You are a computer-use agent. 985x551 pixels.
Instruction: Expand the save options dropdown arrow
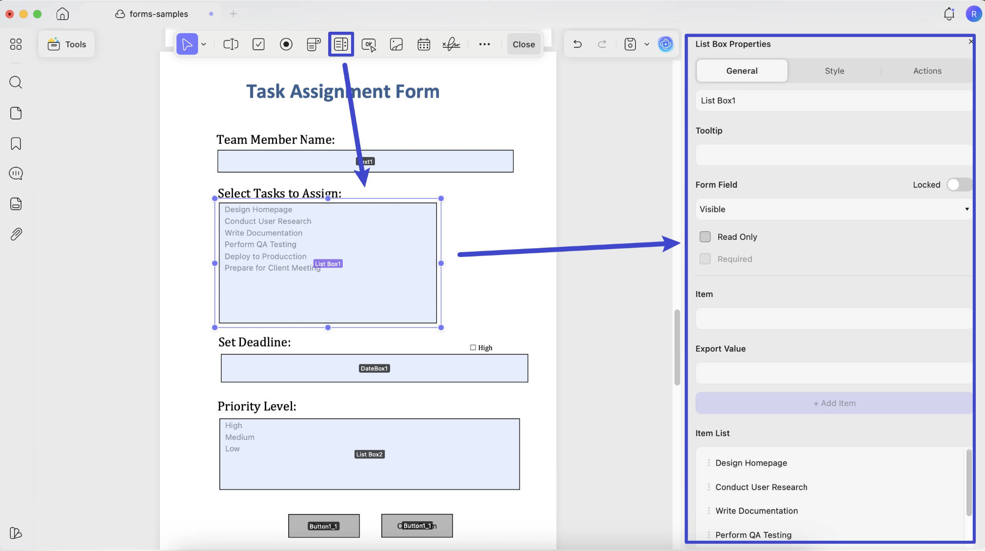647,44
